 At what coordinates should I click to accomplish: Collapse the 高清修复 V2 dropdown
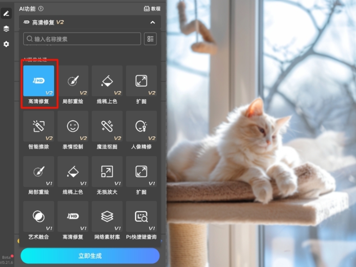(x=153, y=23)
